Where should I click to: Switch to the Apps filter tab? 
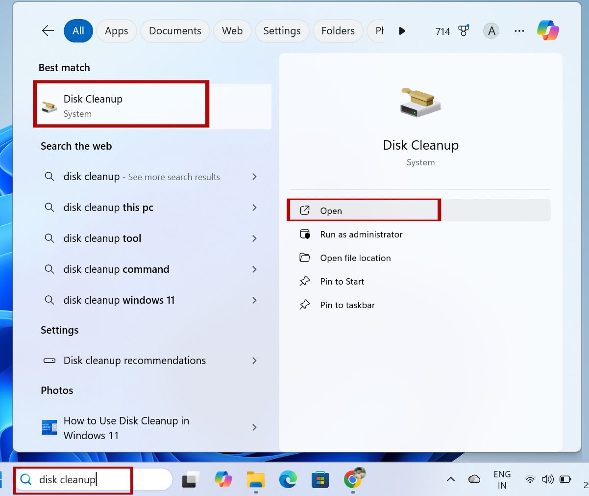pyautogui.click(x=116, y=30)
